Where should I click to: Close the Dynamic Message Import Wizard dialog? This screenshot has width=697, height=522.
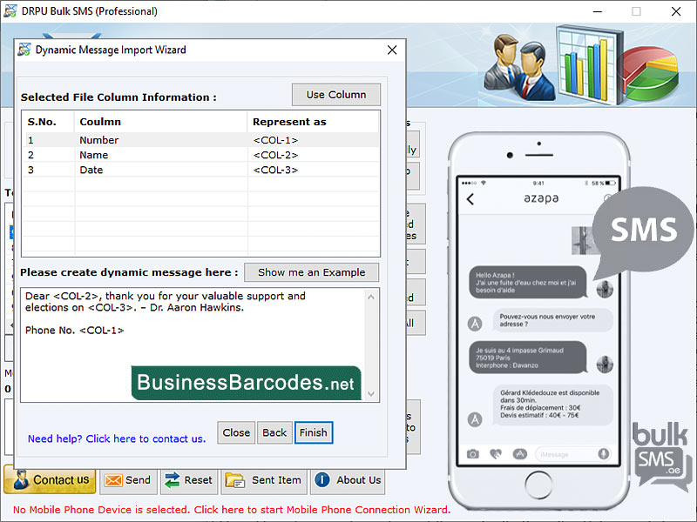click(391, 50)
